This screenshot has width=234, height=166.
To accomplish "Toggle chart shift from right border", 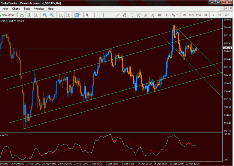I will (68, 15).
